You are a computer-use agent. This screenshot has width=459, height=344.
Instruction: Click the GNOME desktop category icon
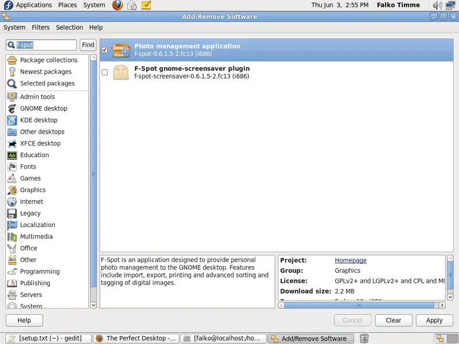coord(12,108)
